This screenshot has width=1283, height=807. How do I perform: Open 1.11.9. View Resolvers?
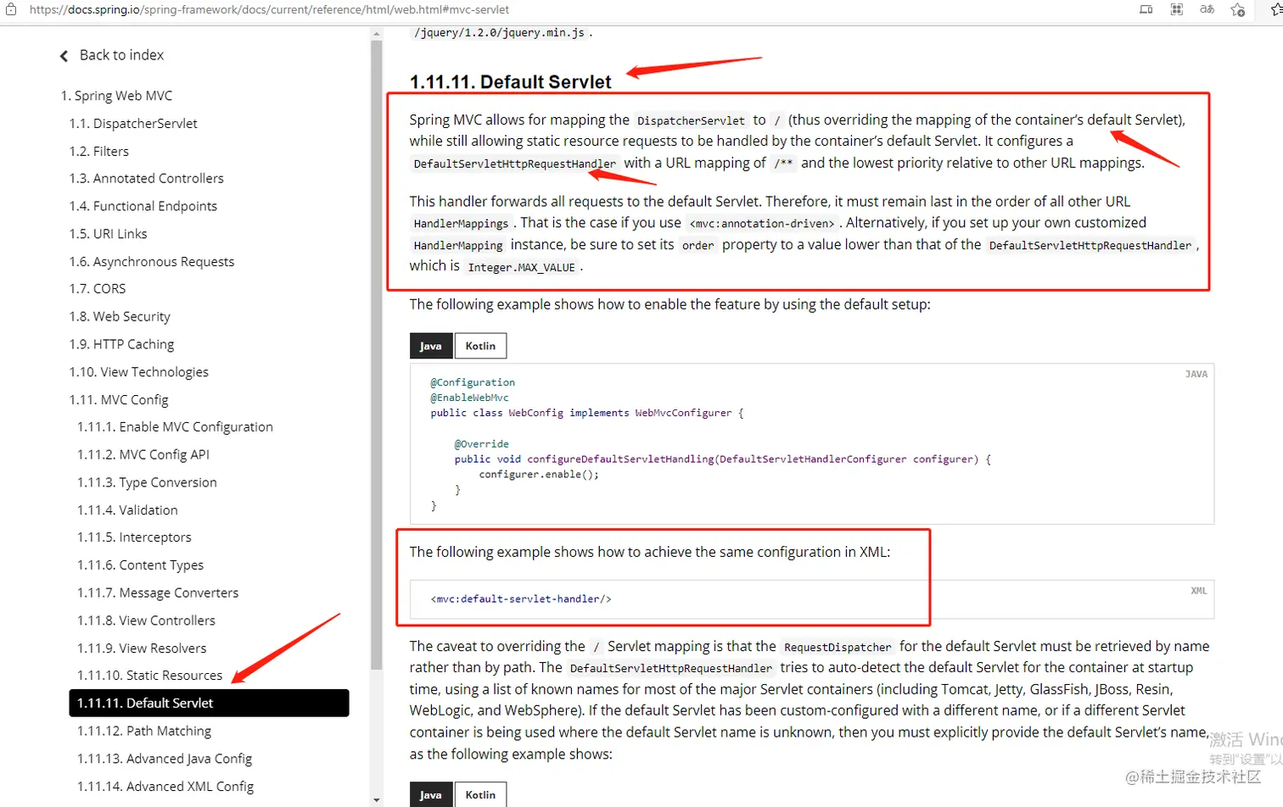[x=142, y=648]
